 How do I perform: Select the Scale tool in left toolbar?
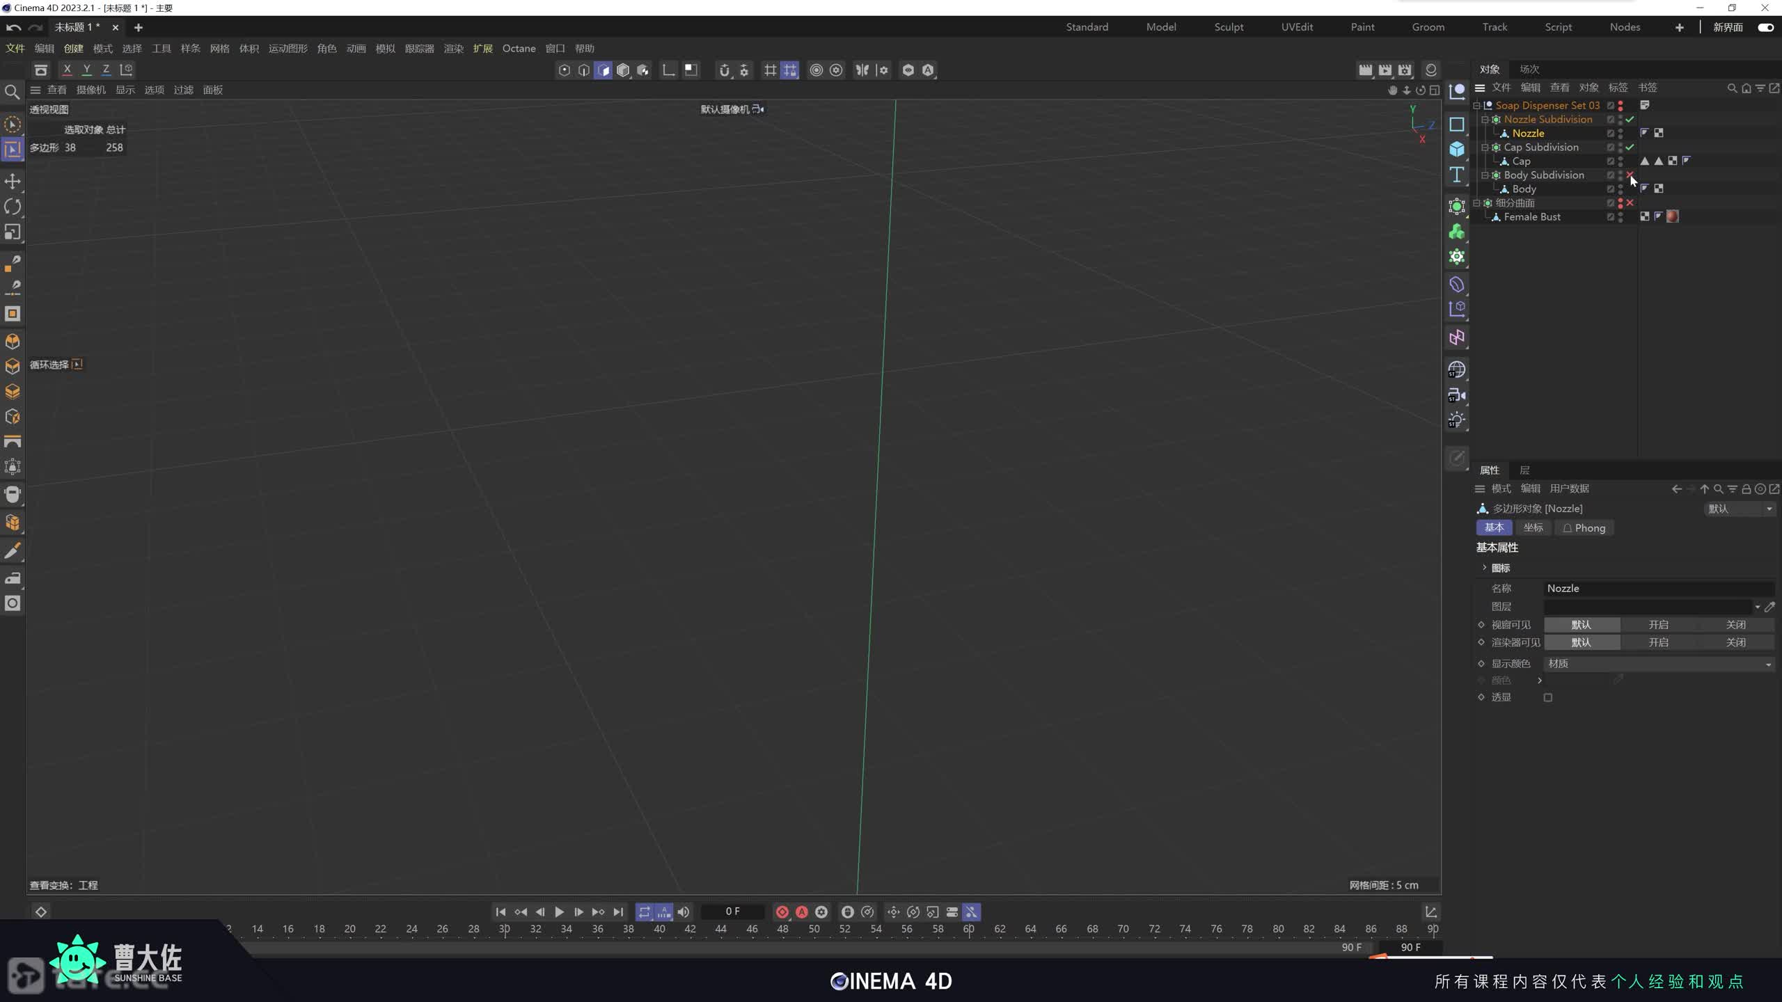(13, 232)
